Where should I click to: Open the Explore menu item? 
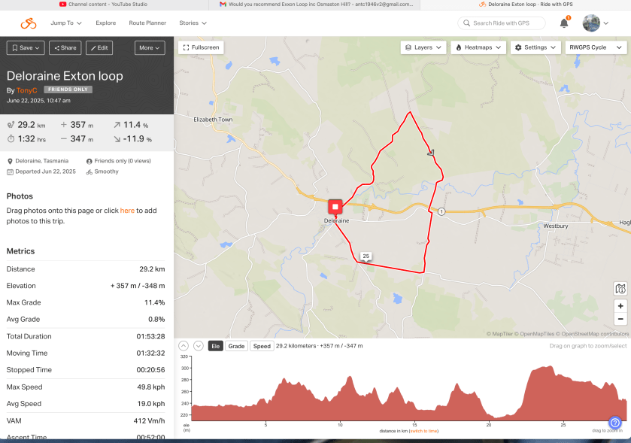106,23
